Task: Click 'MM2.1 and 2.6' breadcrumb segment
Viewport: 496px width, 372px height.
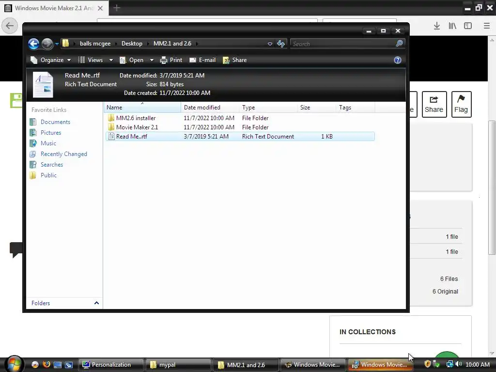Action: tap(172, 44)
